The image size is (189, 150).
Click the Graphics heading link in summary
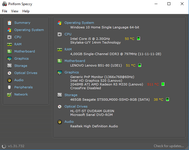[x=72, y=72]
